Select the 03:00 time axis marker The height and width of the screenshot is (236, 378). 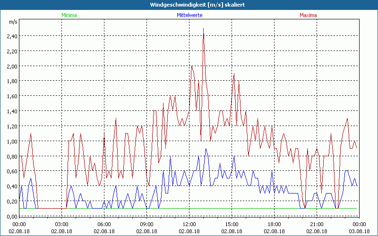(x=61, y=224)
